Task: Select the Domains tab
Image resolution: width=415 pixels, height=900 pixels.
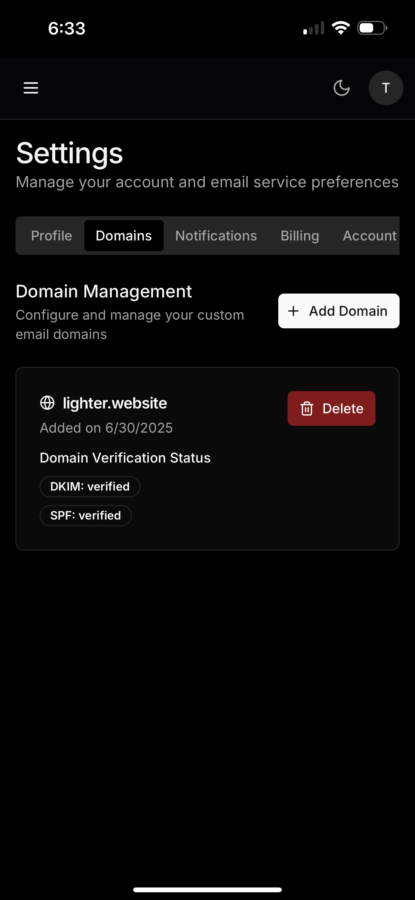Action: 124,236
